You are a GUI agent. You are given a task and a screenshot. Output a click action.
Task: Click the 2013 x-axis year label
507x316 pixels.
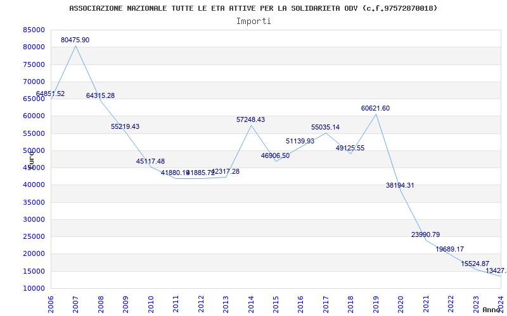coord(226,305)
